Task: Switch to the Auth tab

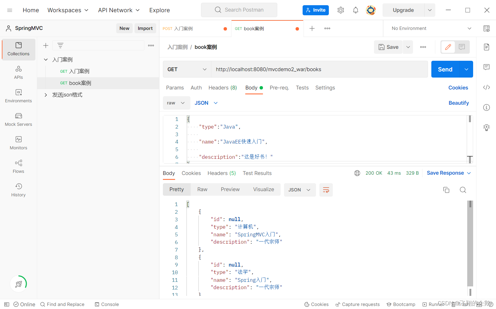Action: click(196, 88)
